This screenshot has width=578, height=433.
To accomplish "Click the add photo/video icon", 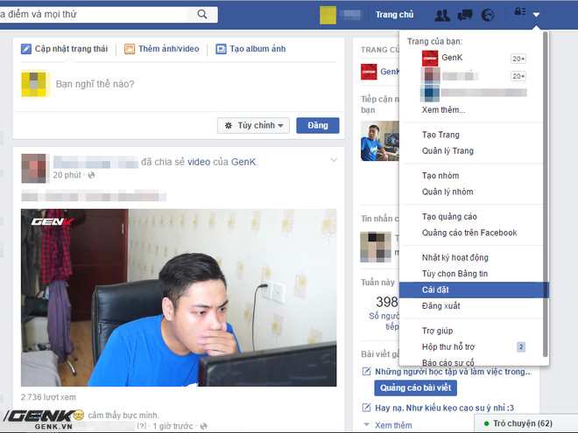I will tap(130, 49).
